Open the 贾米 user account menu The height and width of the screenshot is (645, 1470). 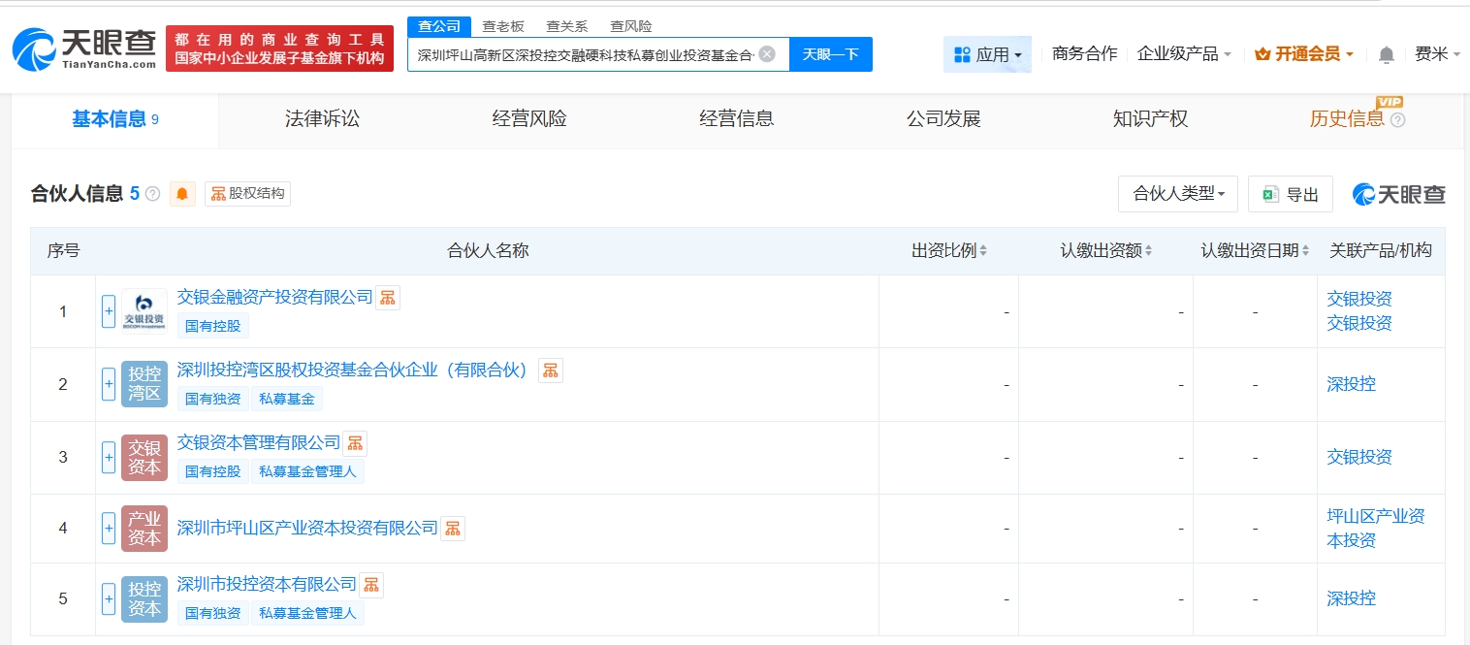[1437, 54]
